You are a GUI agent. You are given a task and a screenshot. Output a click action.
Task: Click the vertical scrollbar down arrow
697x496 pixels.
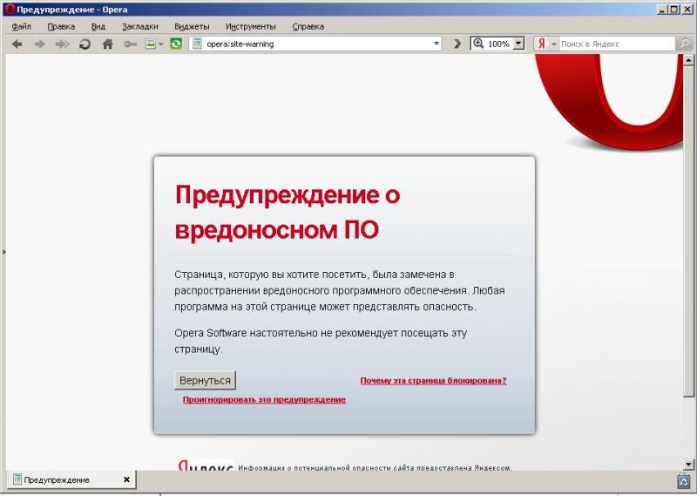[x=688, y=464]
